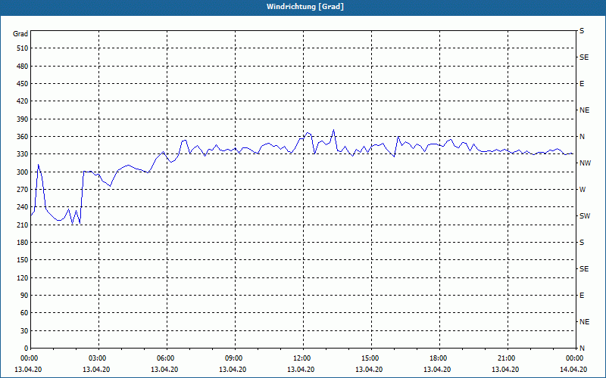Image resolution: width=606 pixels, height=378 pixels.
Task: Select the "150" y-axis value
Action: coord(23,260)
